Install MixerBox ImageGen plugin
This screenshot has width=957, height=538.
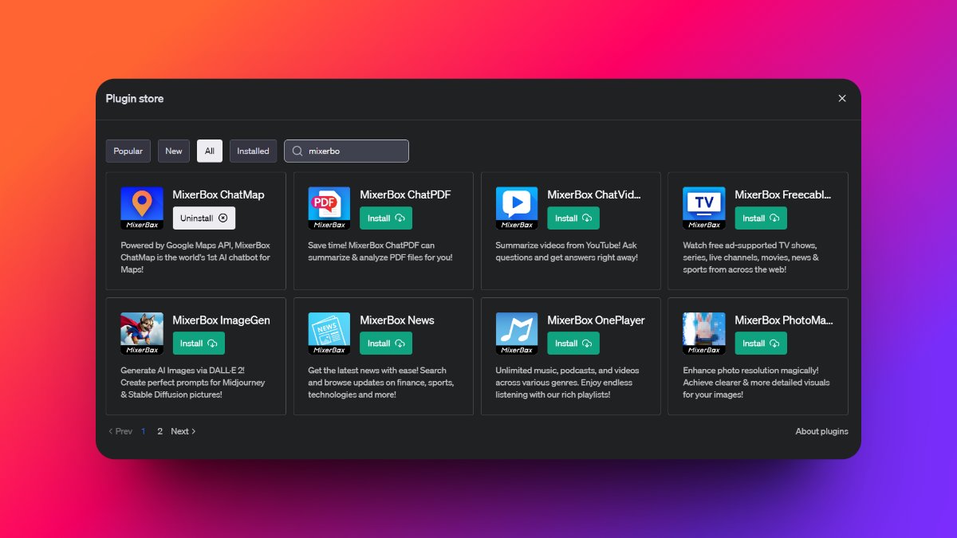coord(199,344)
